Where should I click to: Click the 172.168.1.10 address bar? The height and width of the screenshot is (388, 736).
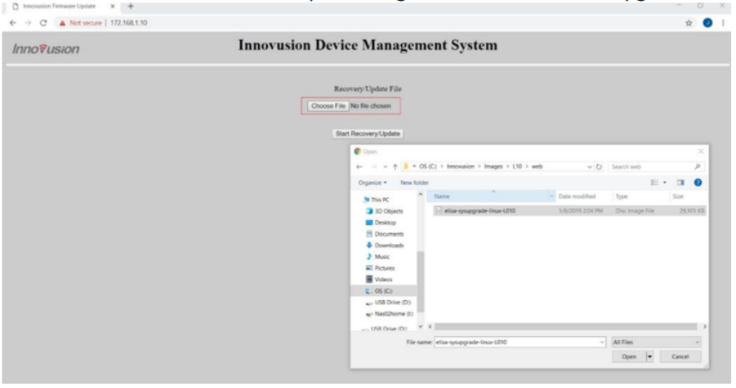tap(128, 22)
